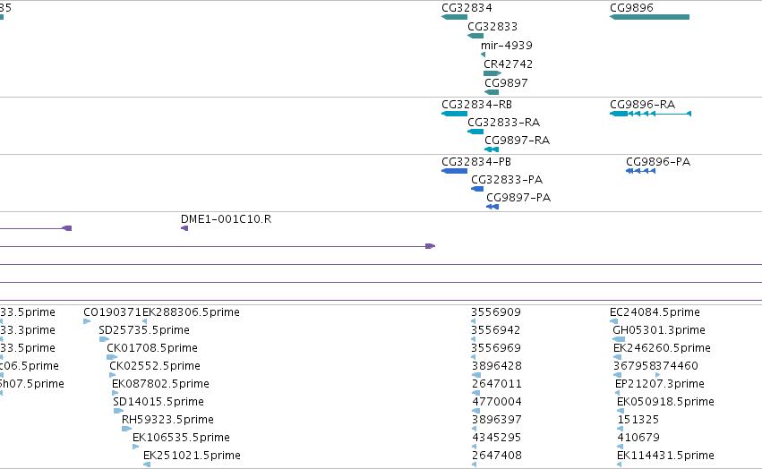Click feature 3556909
This screenshot has height=469, width=762.
(496, 312)
